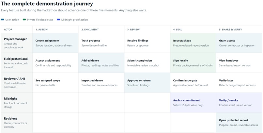Click the Recipient row label
Image resolution: width=263 pixels, height=133 pixels.
pos(17,123)
